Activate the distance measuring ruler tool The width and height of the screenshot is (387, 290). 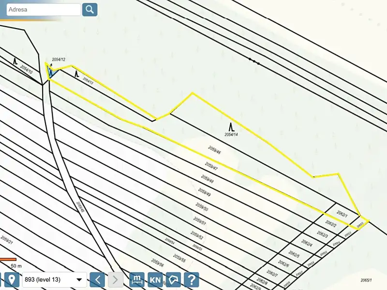137,280
